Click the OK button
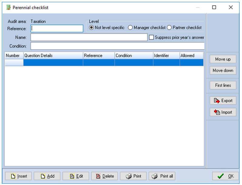Screen dimensions: 242x185 point(225,176)
